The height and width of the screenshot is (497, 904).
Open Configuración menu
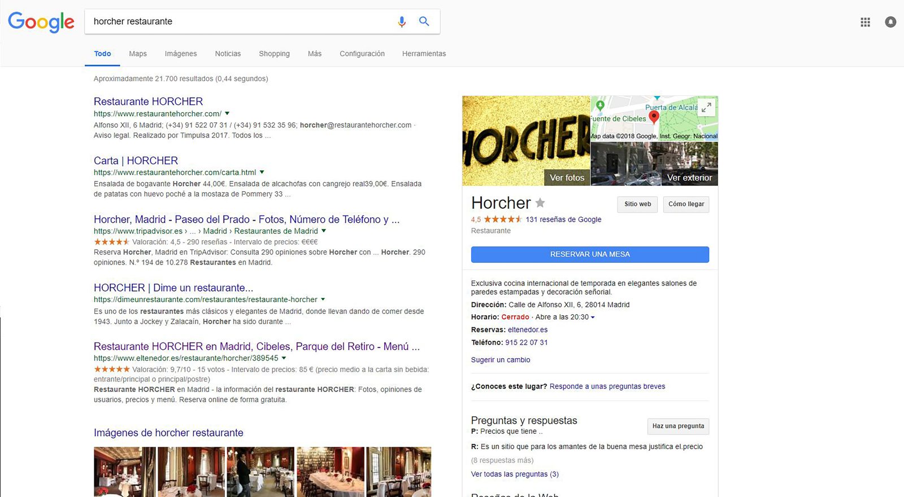(x=362, y=54)
